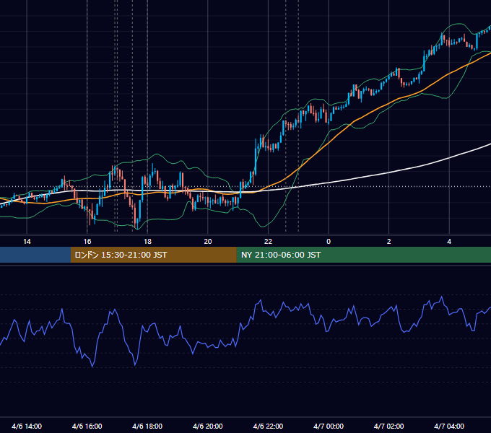
Task: Click the 14 hour label on price chart axis
Action: [27, 242]
